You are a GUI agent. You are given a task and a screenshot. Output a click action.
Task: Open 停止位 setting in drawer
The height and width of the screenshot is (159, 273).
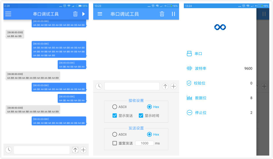tap(220, 112)
